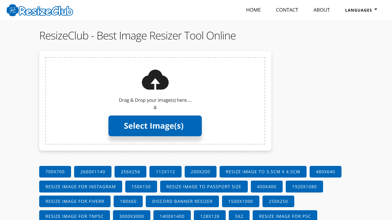Open the HOME menu item
Viewport: 392px width, 220px height.
[253, 10]
